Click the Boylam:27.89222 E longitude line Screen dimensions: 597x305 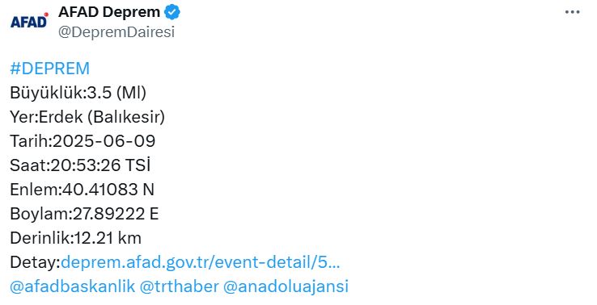[84, 214]
